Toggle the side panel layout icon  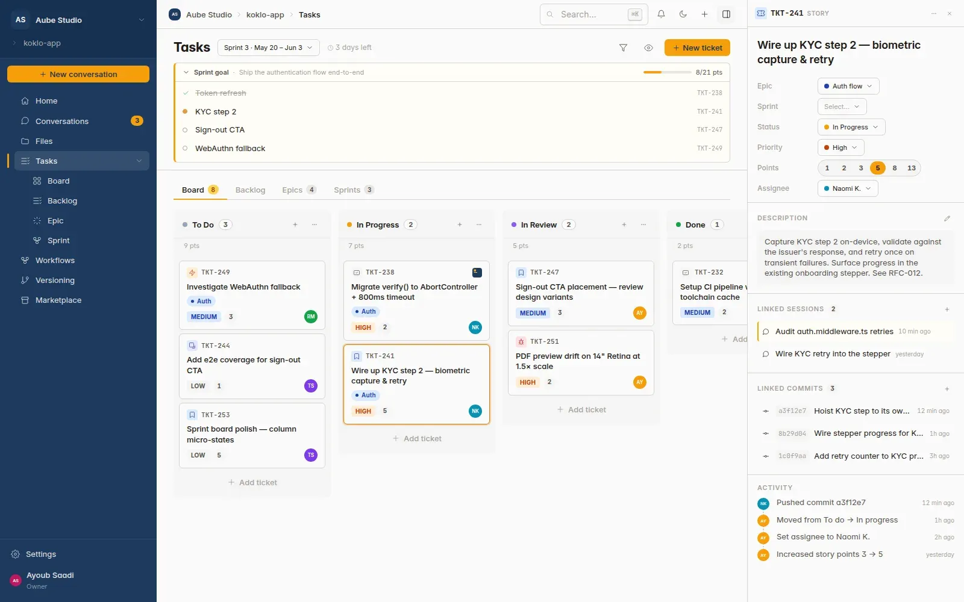726,14
